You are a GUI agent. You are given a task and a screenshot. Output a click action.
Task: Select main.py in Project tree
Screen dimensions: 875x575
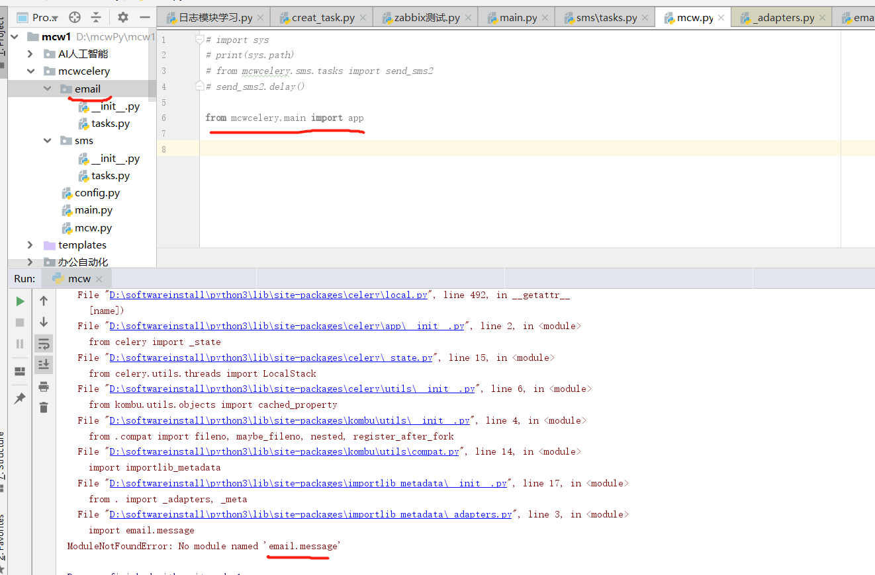tap(87, 210)
